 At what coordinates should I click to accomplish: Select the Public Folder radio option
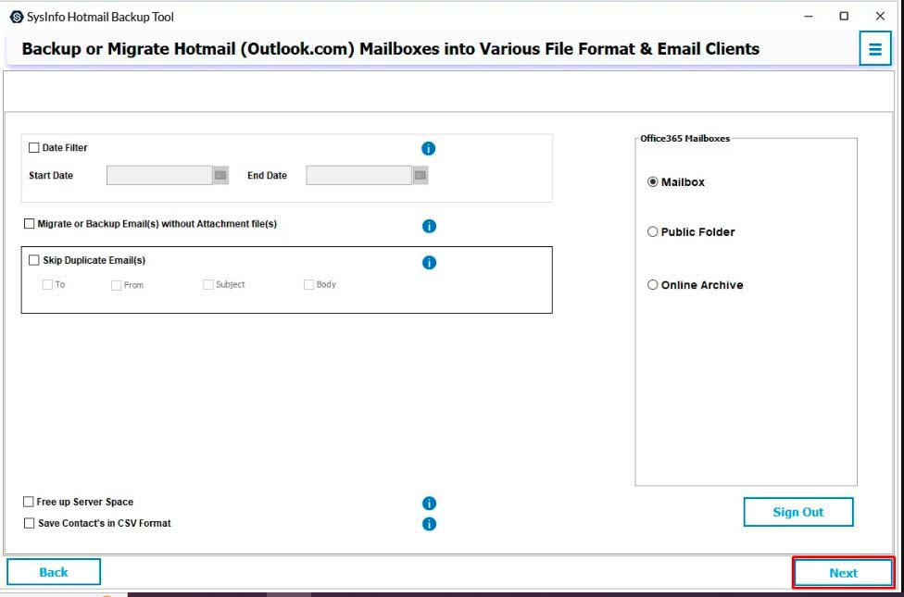653,231
